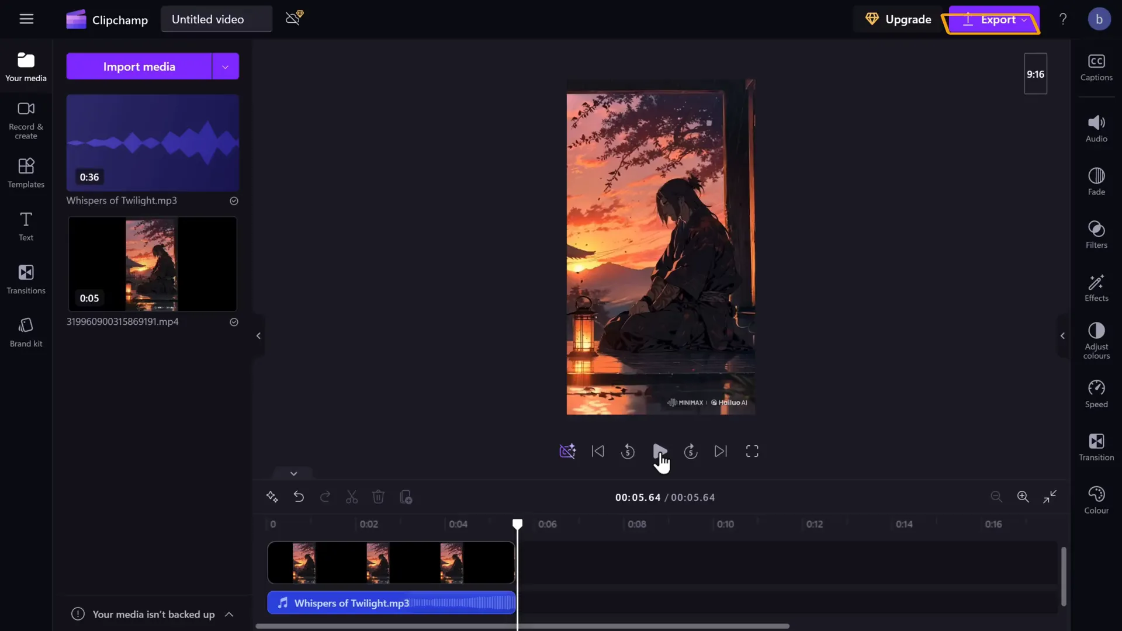Collapse the timeline with chevron
This screenshot has height=631, width=1122.
pyautogui.click(x=293, y=474)
